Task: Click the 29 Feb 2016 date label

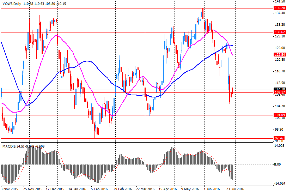Action: (122, 189)
